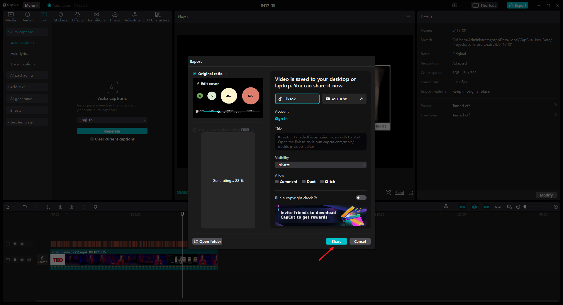Zoom in the timeline with plus icon
The height and width of the screenshot is (305, 563).
pyautogui.click(x=556, y=207)
